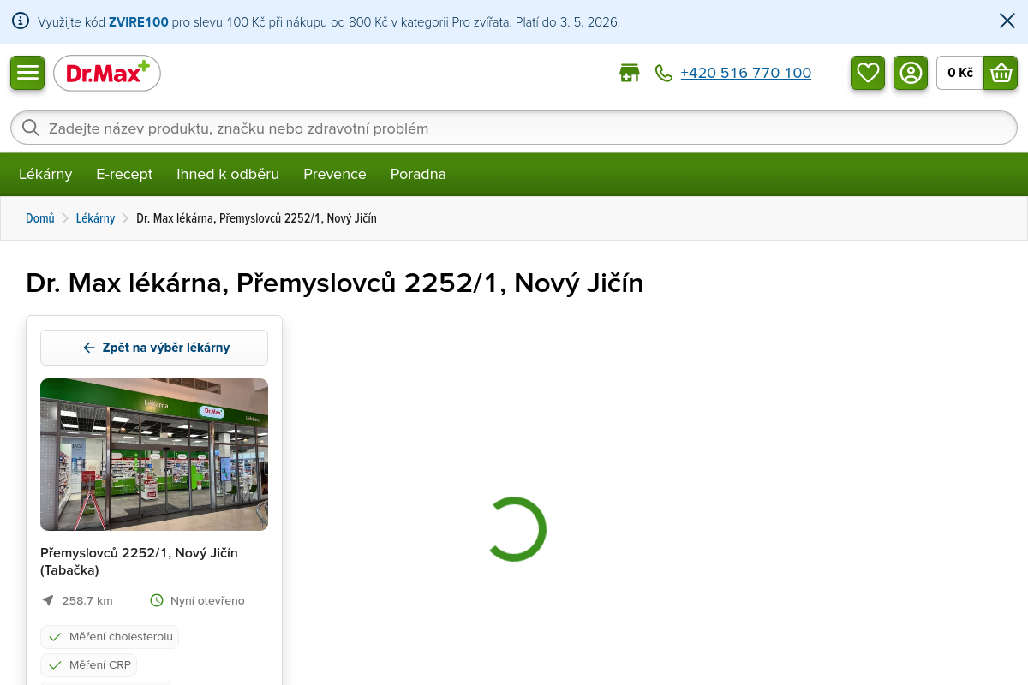
Task: Click the Dr.Max logo
Action: click(107, 74)
